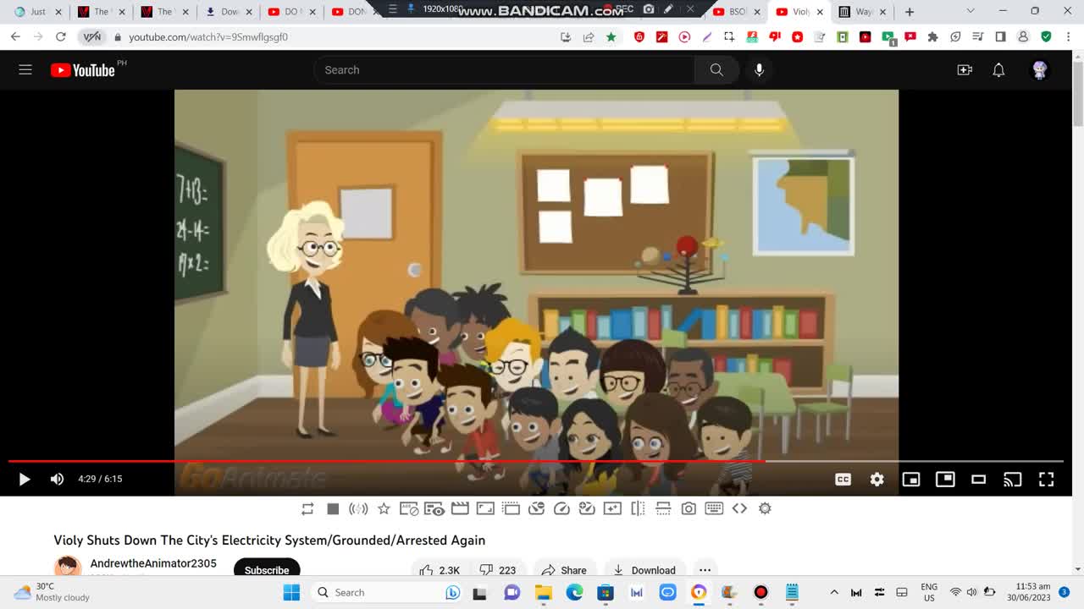Open the YouTube guide hamburger menu
This screenshot has height=609, width=1084.
pos(25,70)
